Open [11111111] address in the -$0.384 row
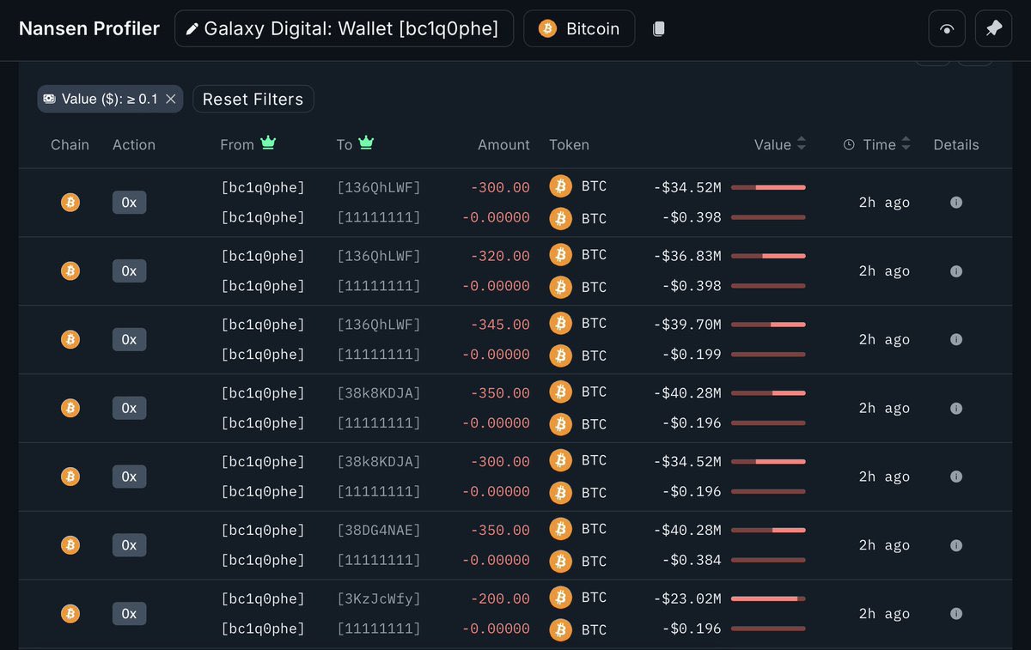Viewport: 1031px width, 650px height. click(379, 560)
